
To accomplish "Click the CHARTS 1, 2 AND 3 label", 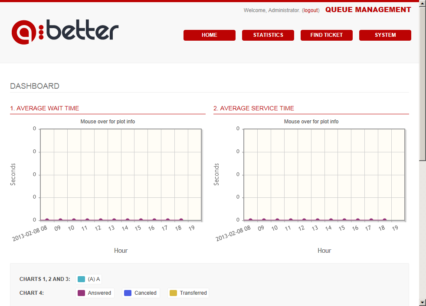I will (45, 279).
